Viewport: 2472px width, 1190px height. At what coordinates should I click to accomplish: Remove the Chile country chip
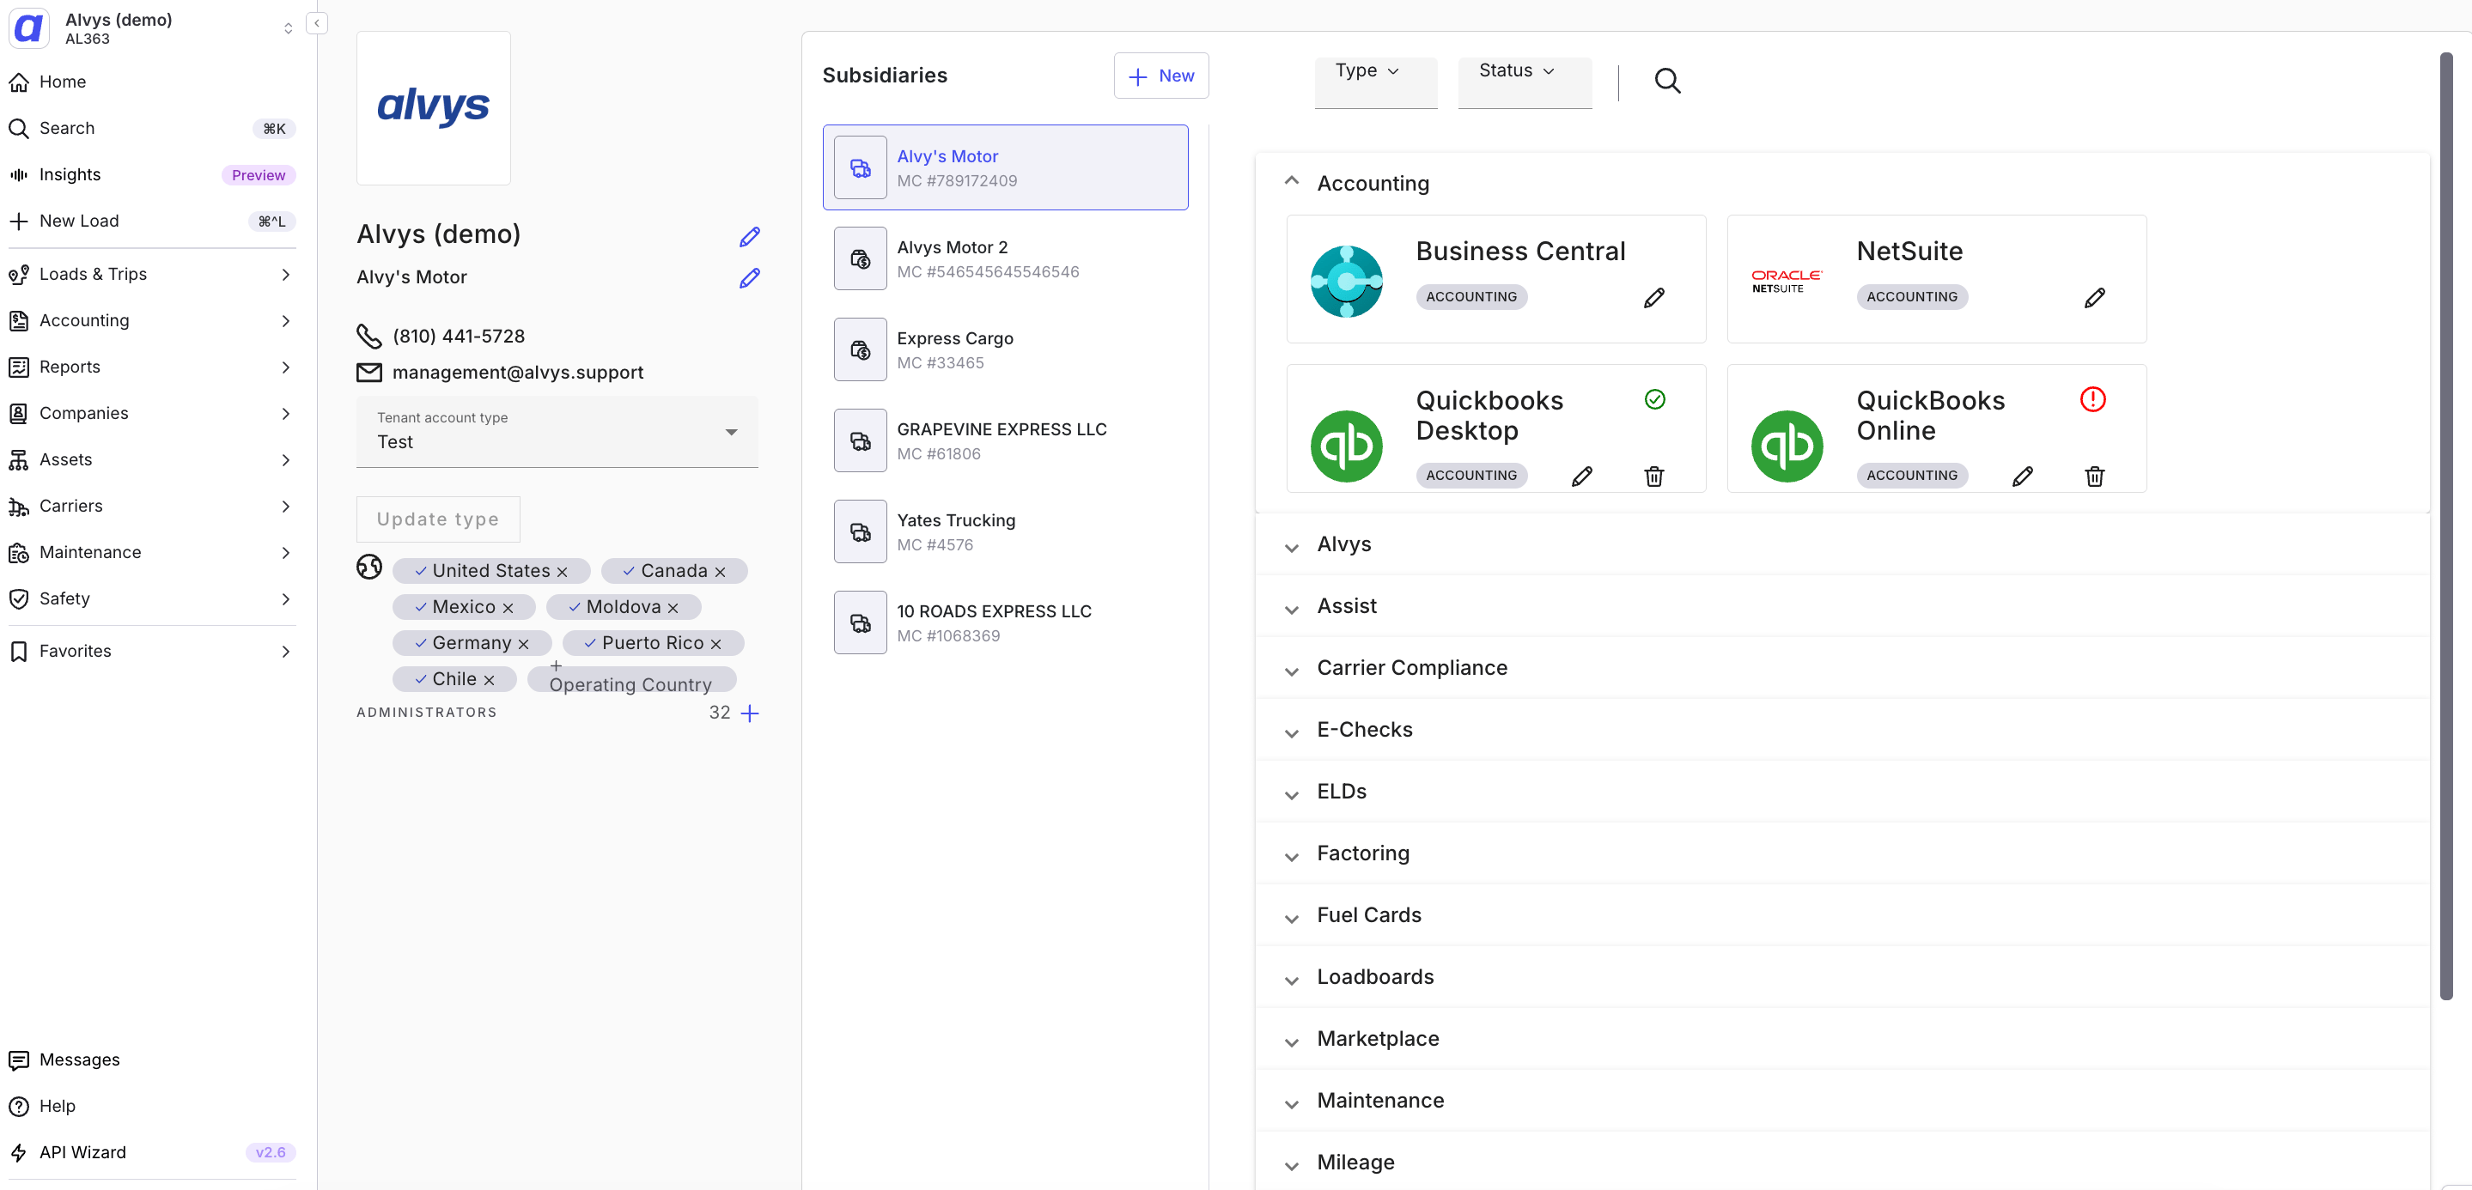(489, 680)
